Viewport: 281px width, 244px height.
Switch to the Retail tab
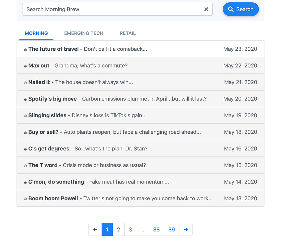[128, 33]
